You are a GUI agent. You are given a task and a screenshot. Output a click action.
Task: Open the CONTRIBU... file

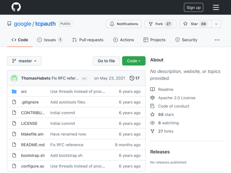tap(33, 113)
